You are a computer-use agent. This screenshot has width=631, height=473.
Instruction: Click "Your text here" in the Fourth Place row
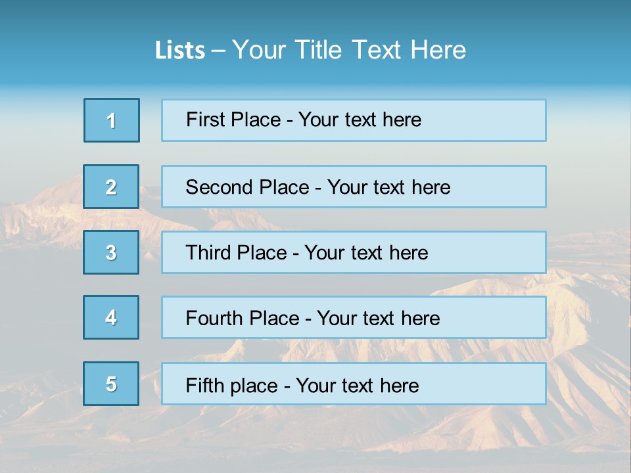point(378,319)
